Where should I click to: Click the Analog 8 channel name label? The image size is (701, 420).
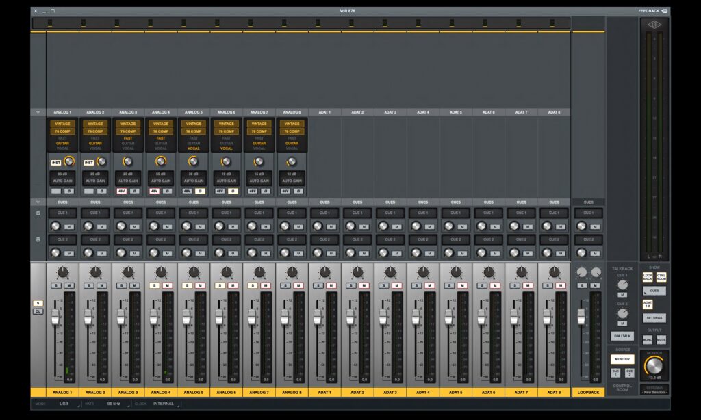[292, 393]
